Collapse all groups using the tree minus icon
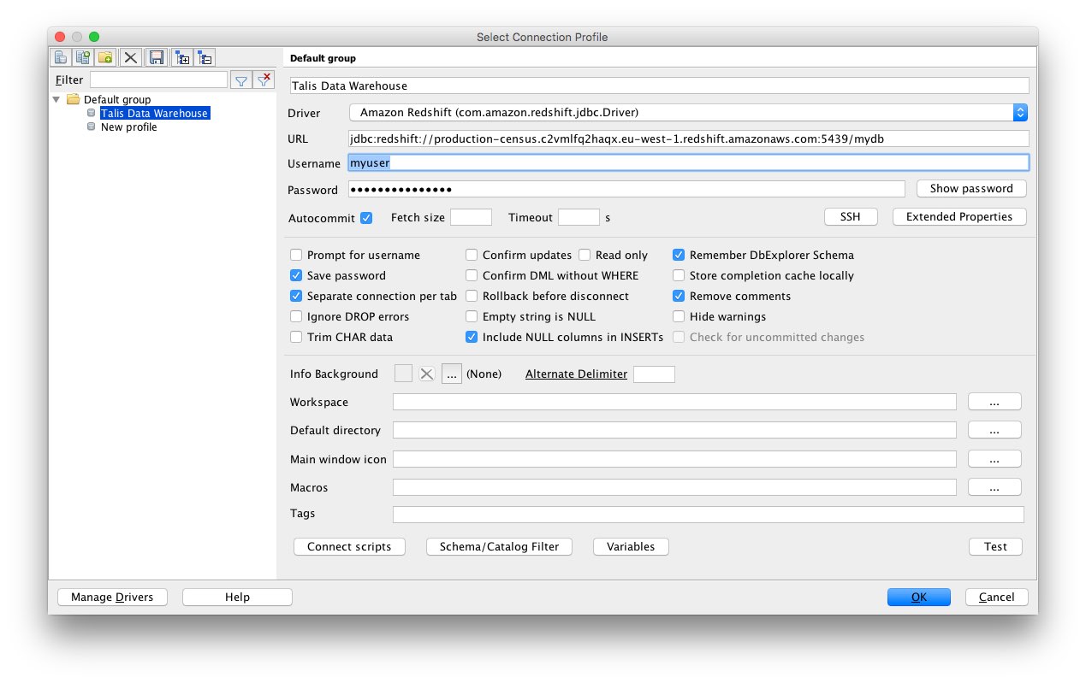This screenshot has width=1086, height=683. 205,56
